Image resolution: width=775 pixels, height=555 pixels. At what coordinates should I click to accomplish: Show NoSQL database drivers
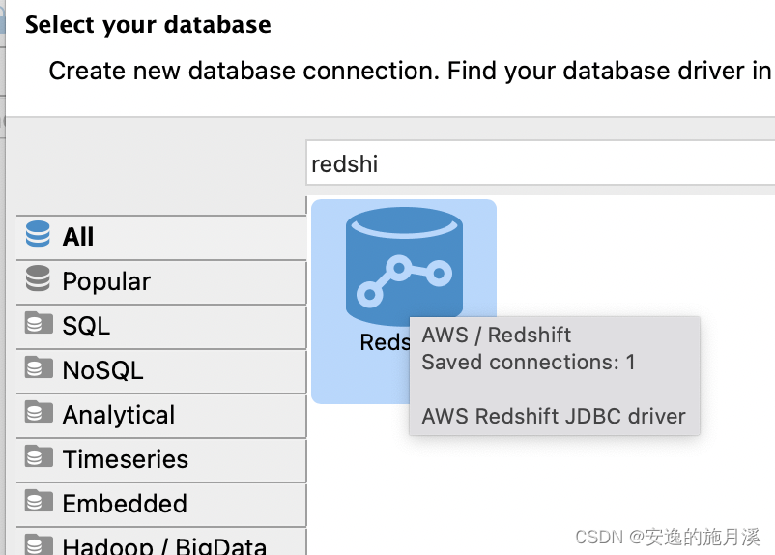pos(102,370)
